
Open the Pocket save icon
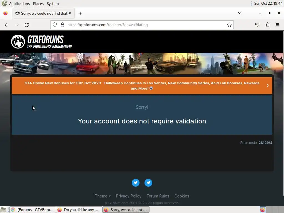coord(257,25)
